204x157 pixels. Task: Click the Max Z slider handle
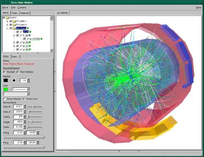30,112
